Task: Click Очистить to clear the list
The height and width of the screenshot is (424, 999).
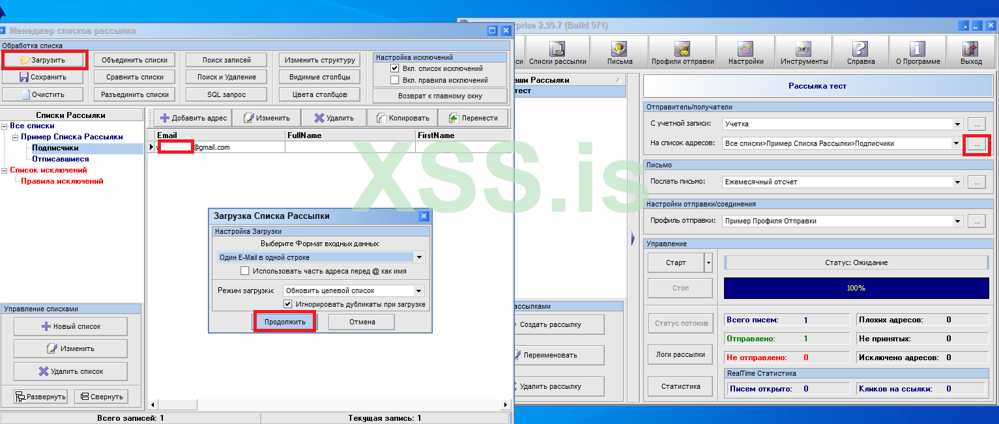Action: 42,94
